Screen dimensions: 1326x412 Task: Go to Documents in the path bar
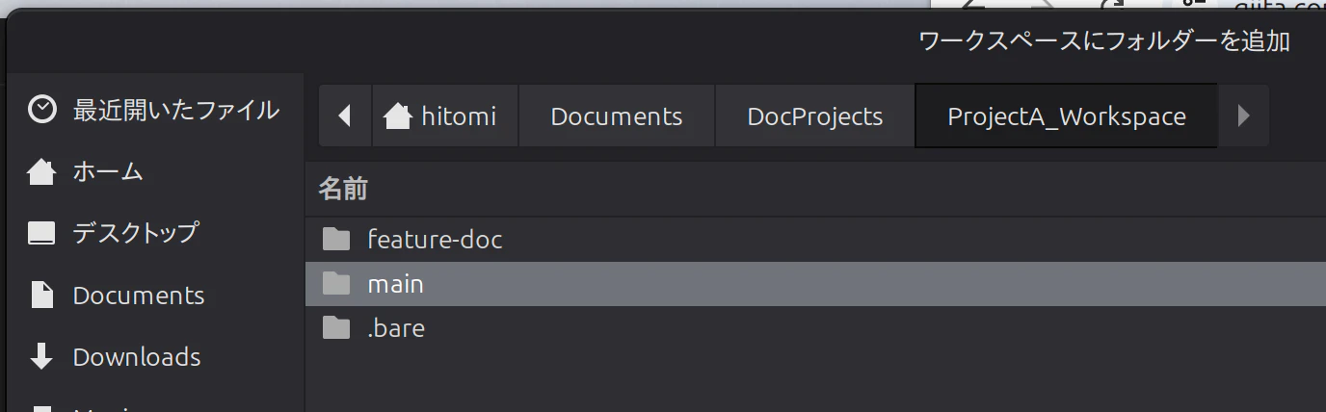point(617,116)
